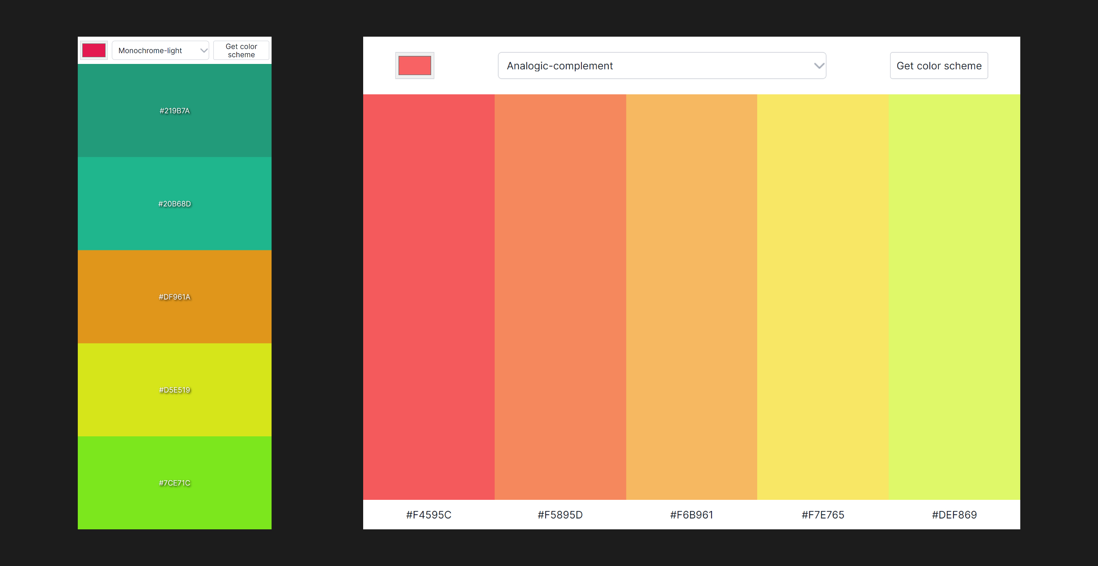
Task: Copy the #DEF869 hex label
Action: 954,515
